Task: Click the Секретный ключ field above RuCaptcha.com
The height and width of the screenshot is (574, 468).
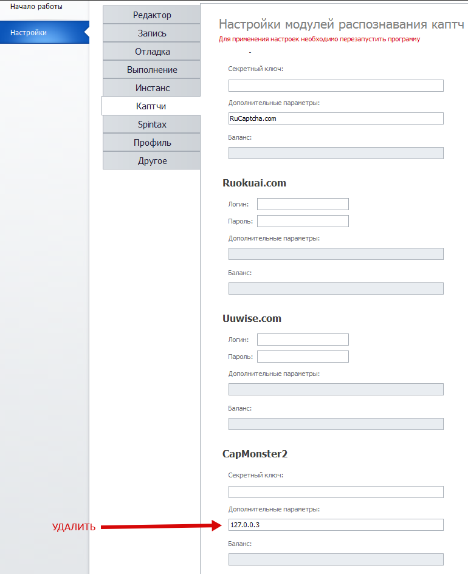Action: tap(336, 86)
